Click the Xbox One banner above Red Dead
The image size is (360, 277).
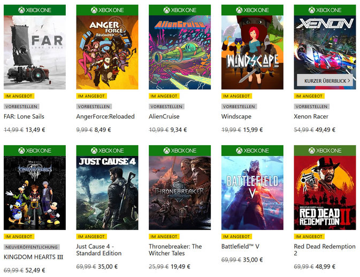point(325,151)
